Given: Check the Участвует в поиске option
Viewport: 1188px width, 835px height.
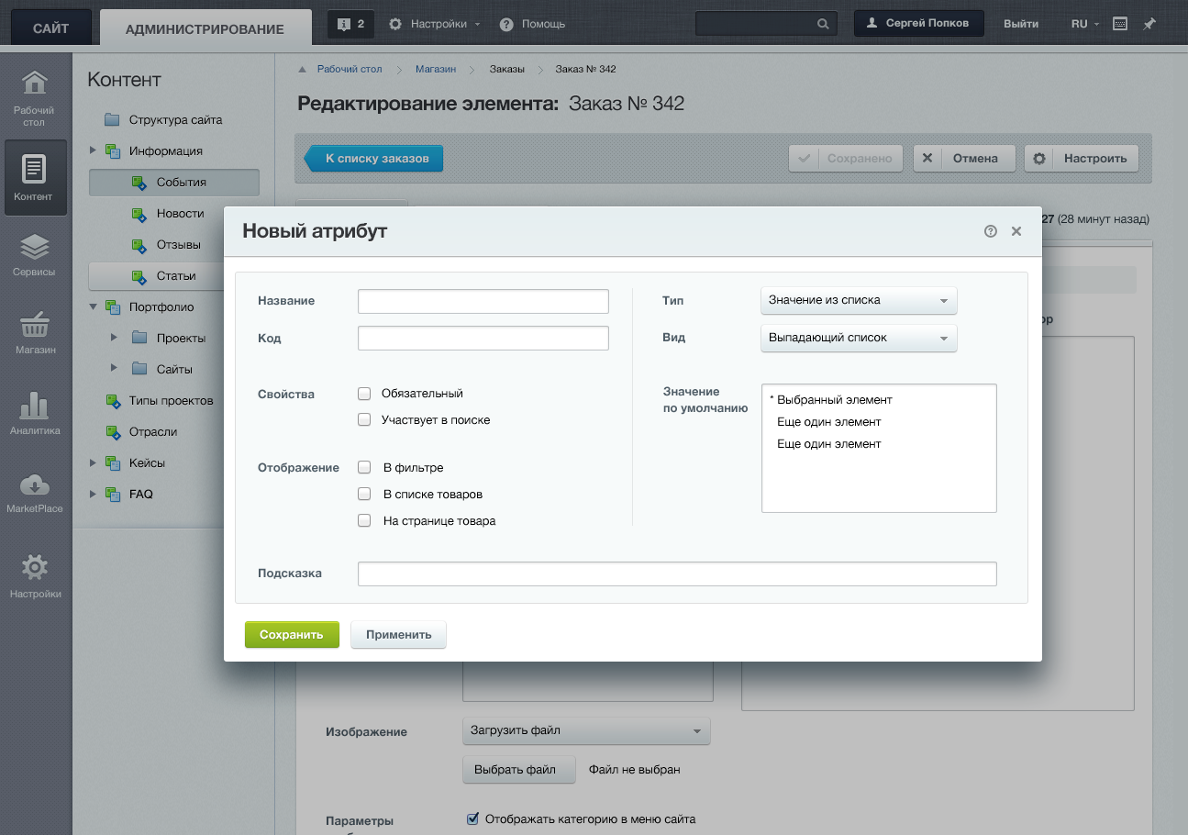Looking at the screenshot, I should click(x=364, y=420).
